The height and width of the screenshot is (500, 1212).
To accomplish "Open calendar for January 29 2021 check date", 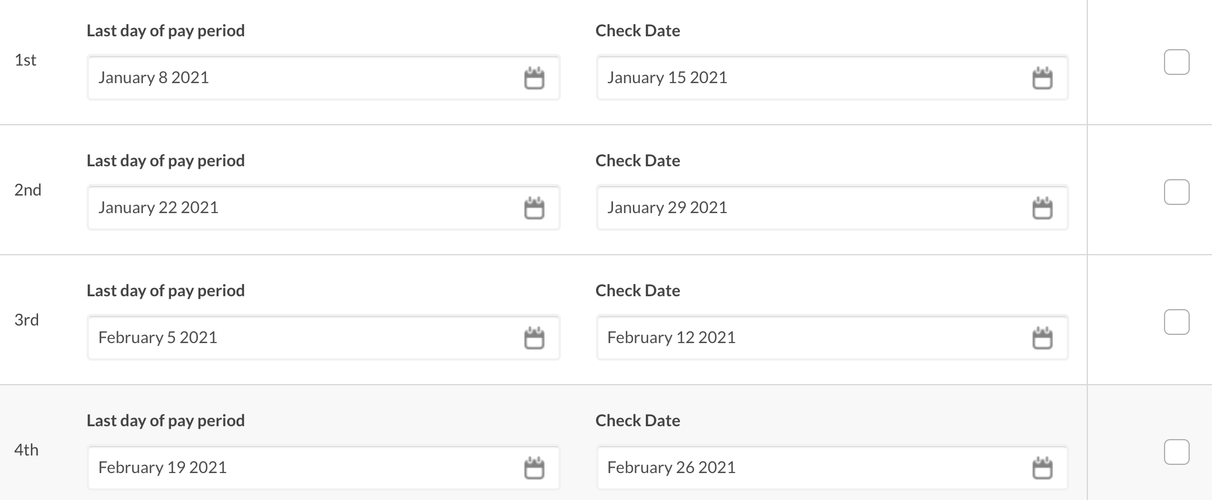I will pyautogui.click(x=1042, y=208).
